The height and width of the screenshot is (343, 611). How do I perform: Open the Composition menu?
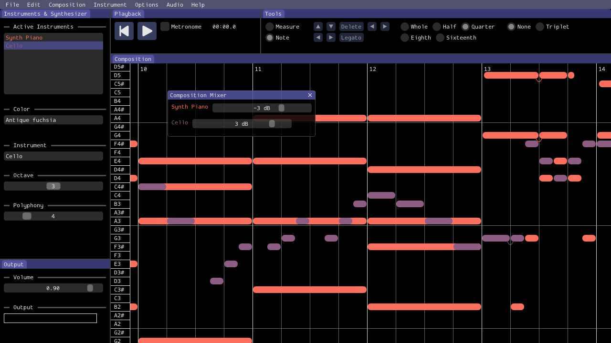click(67, 5)
